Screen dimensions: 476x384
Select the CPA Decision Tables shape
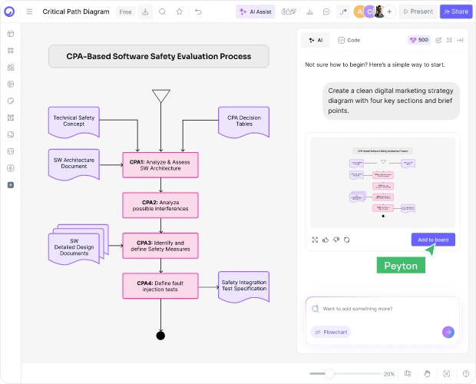[244, 122]
